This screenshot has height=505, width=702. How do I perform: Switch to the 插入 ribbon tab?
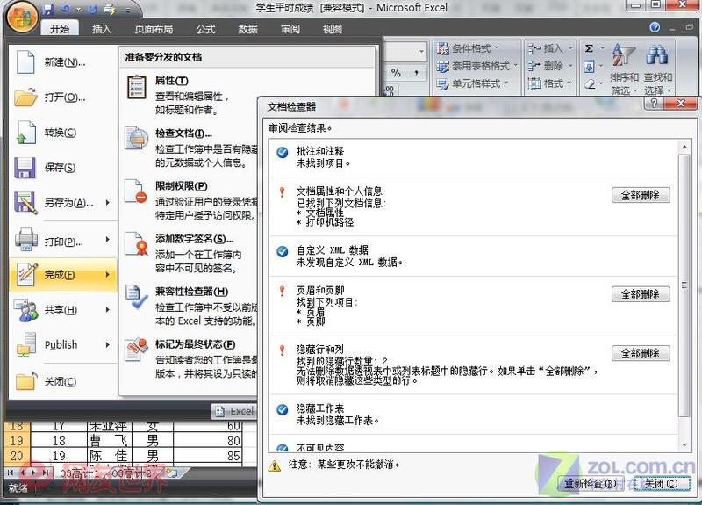point(102,29)
